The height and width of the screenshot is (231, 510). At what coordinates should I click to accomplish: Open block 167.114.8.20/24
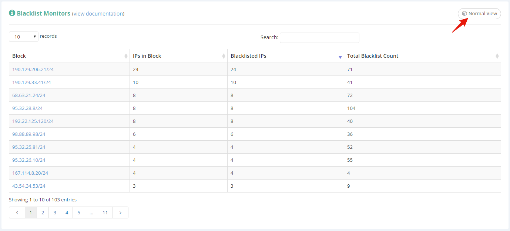tap(30, 173)
